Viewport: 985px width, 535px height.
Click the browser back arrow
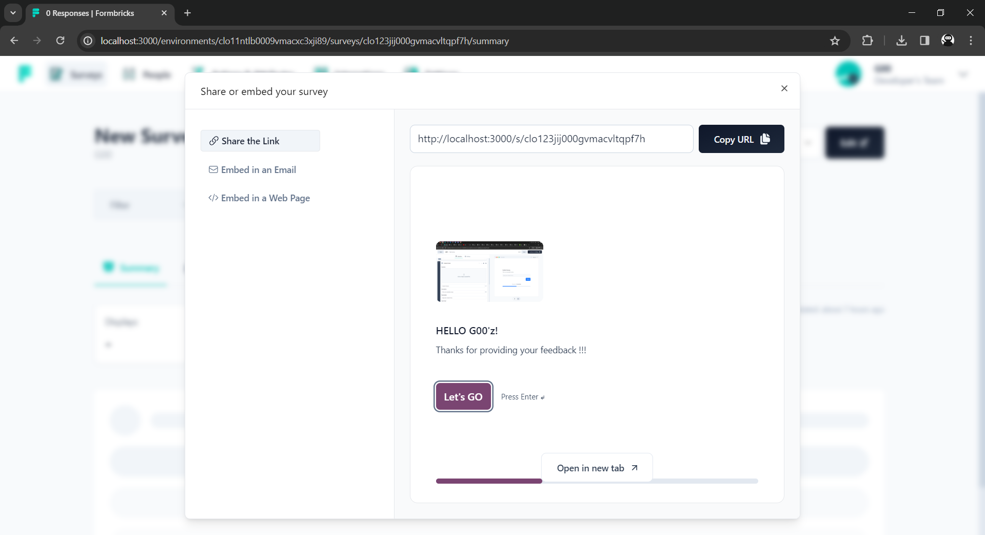[x=14, y=41]
